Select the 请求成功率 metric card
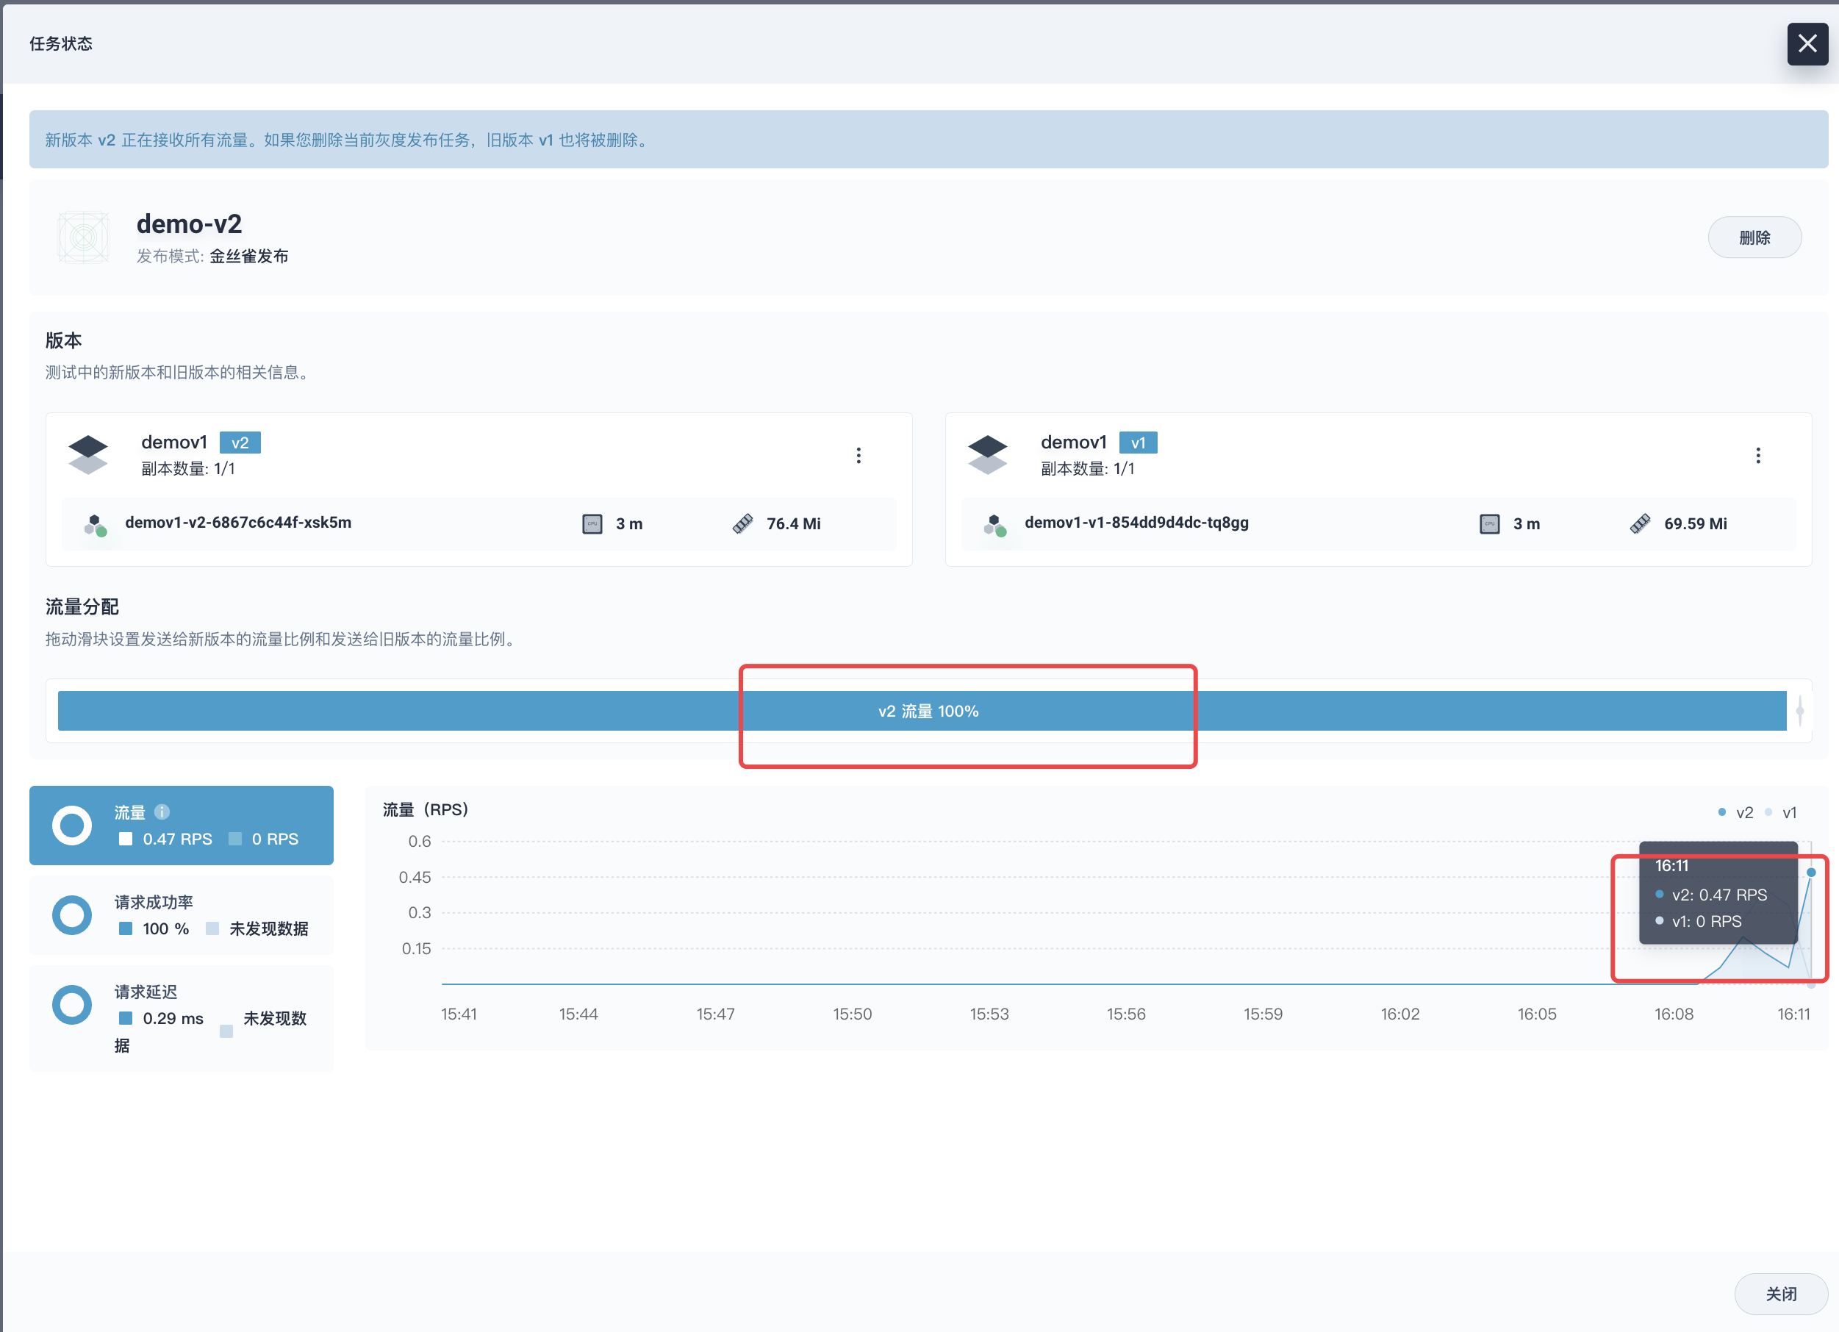 pyautogui.click(x=181, y=915)
